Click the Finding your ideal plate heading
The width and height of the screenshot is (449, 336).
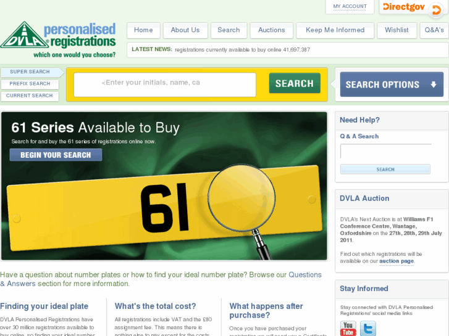44,306
